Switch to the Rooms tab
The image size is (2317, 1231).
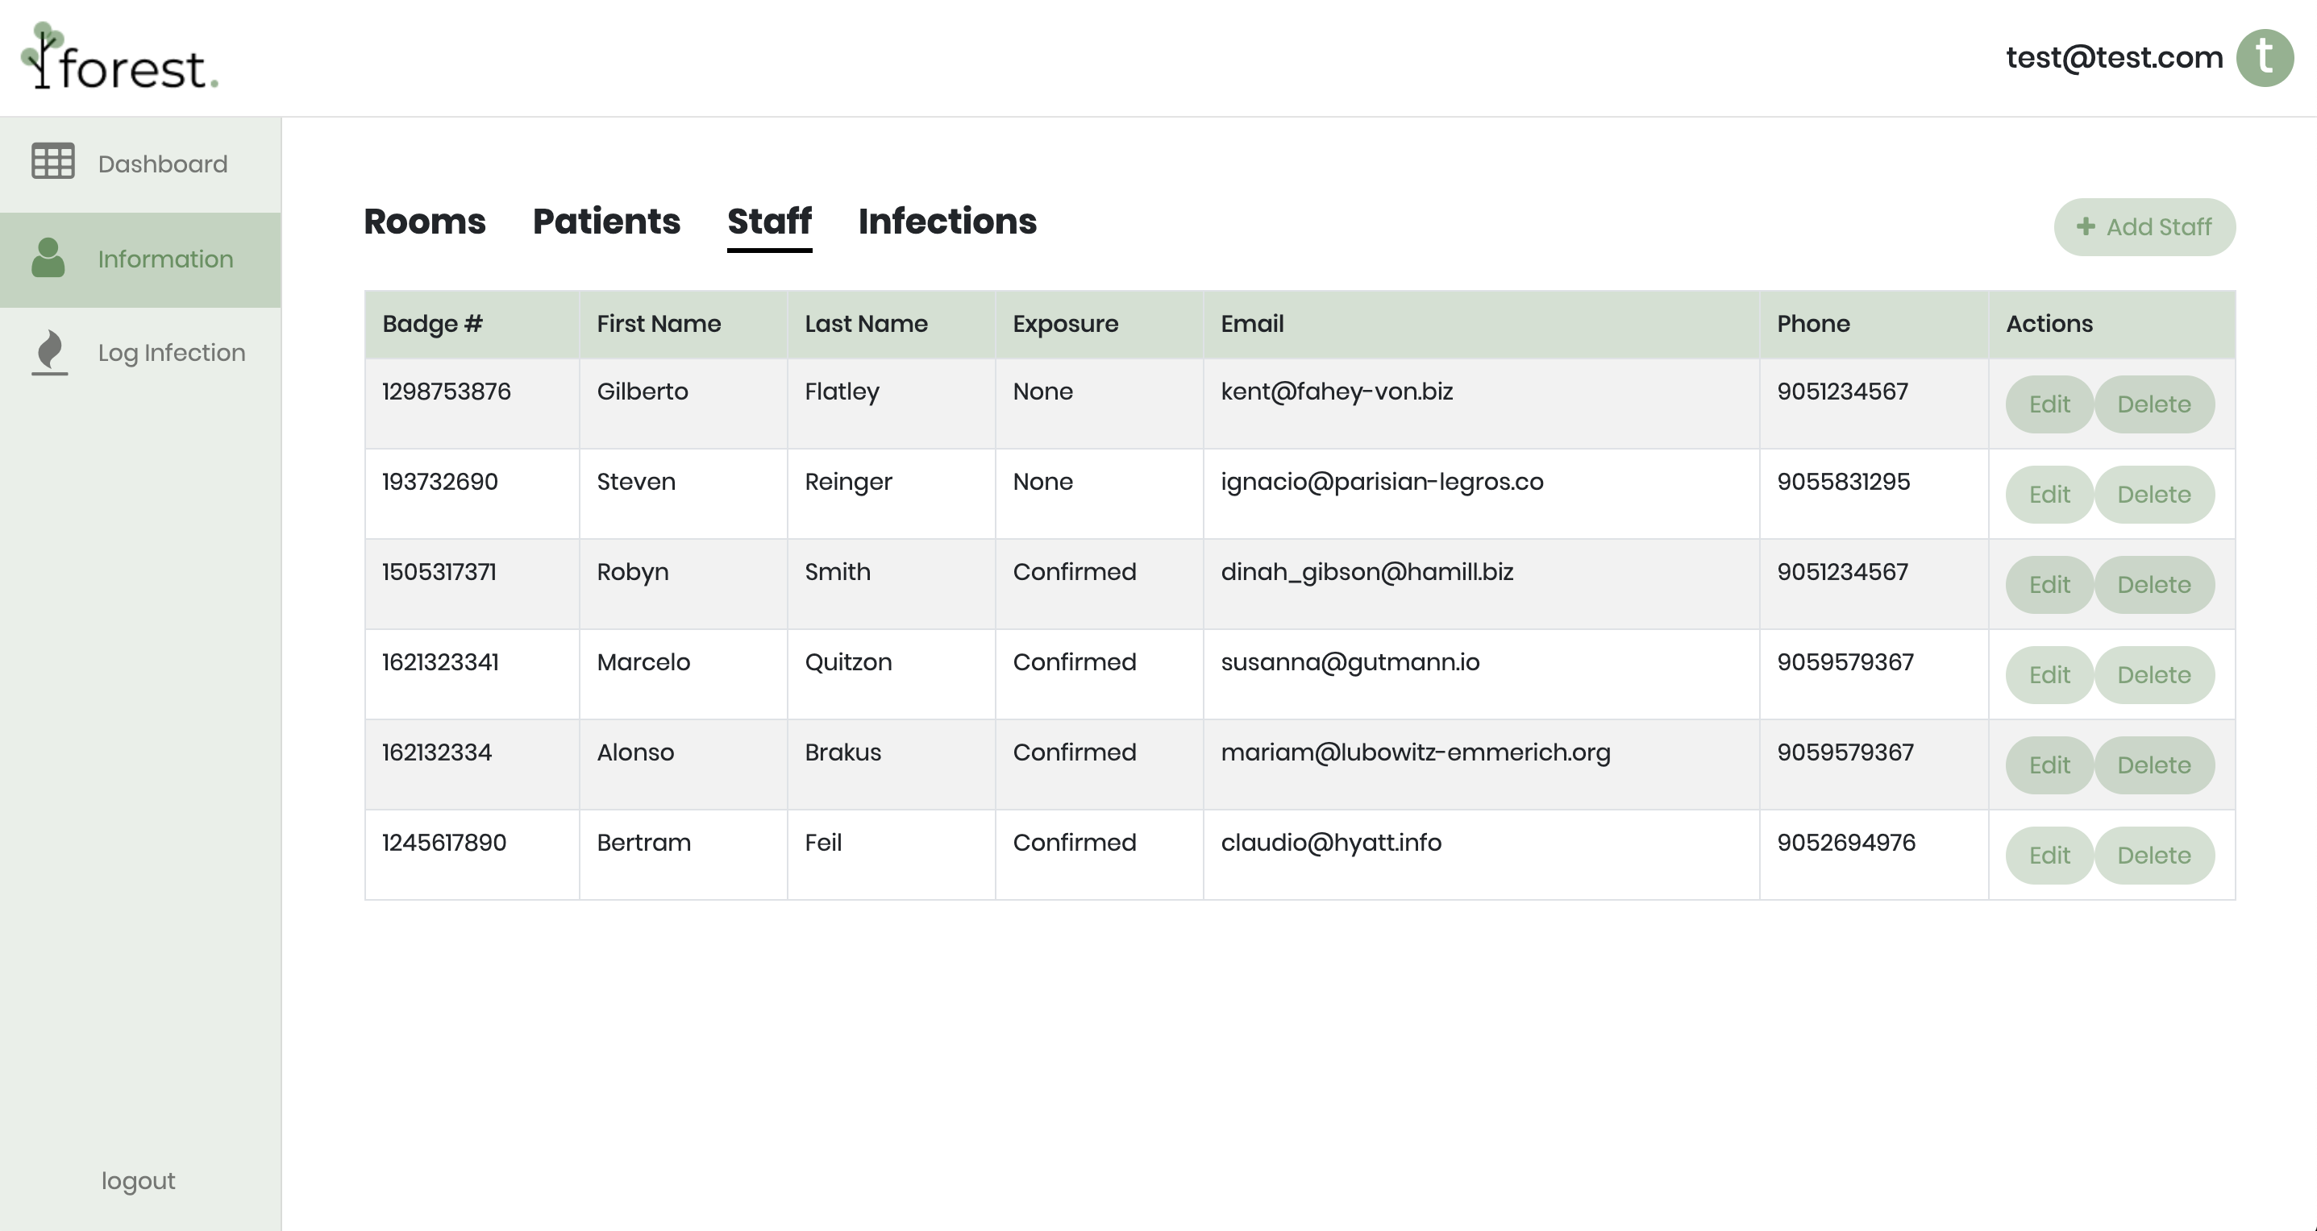point(425,222)
